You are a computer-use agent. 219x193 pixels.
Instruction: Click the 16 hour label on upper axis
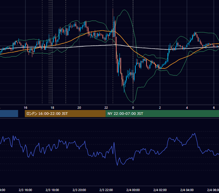point(25,108)
